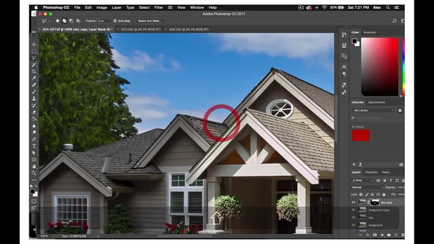434x244 pixels.
Task: Click the Select and Mask button
Action: coord(149,21)
